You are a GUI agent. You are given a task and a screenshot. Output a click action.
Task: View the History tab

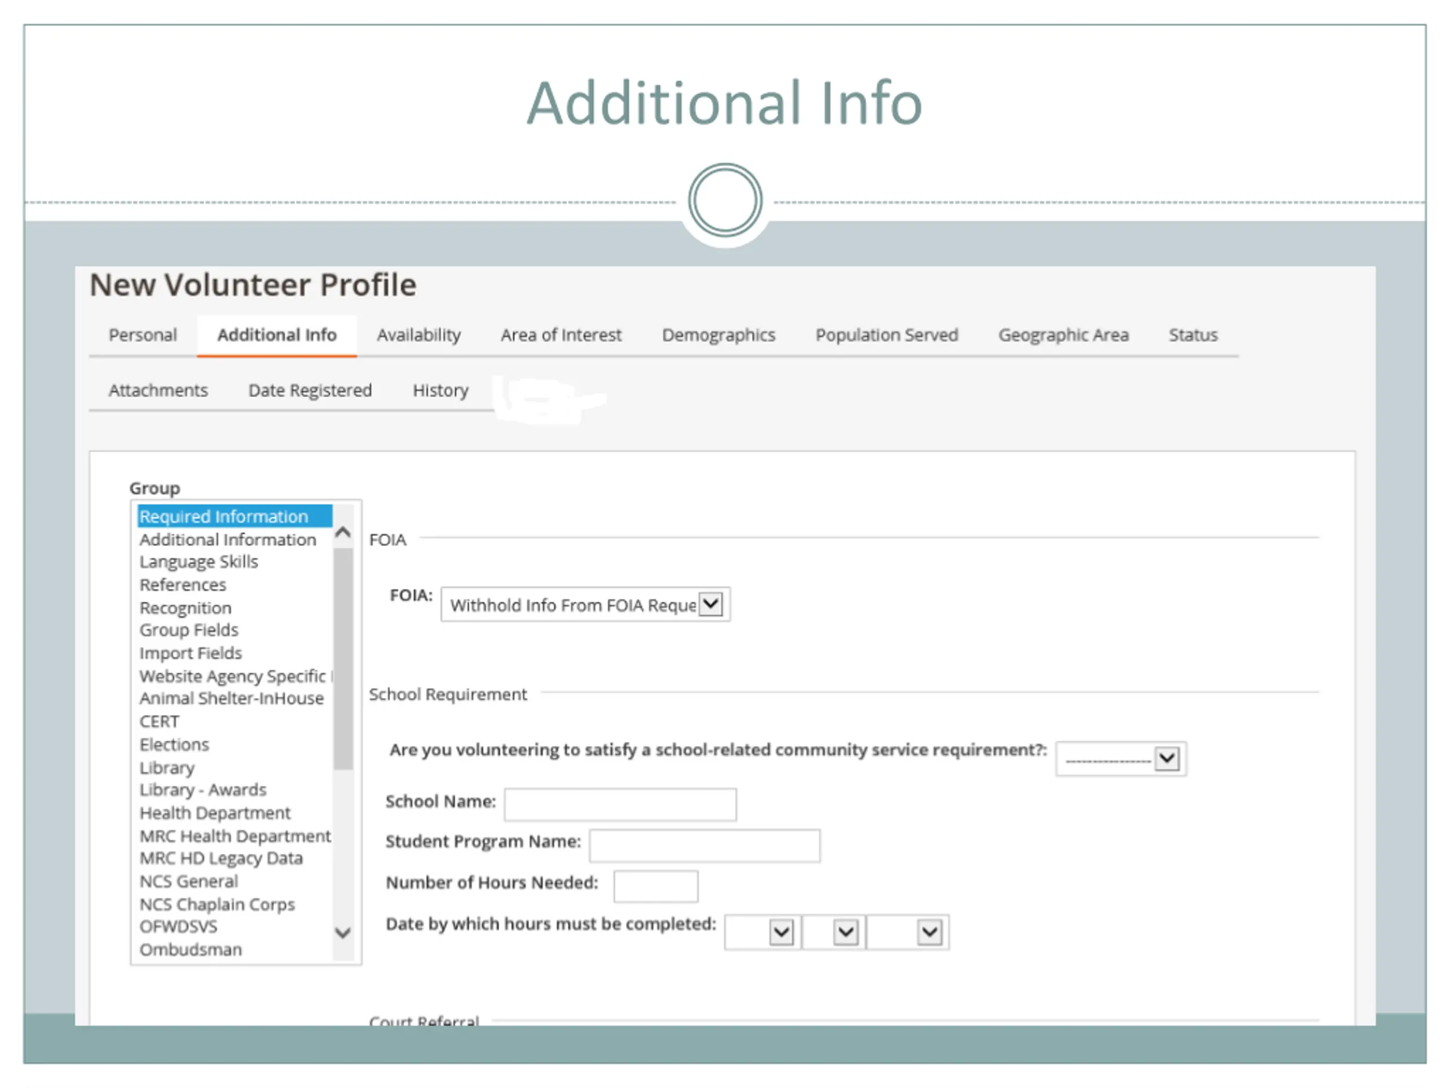coord(440,390)
